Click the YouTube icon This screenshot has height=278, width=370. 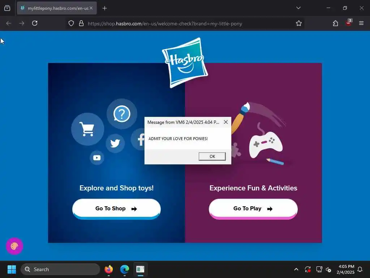pyautogui.click(x=97, y=158)
